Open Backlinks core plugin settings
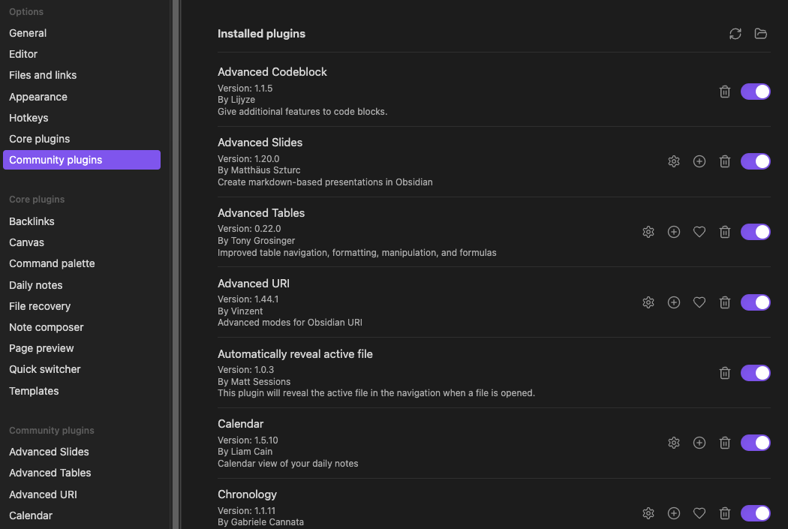The width and height of the screenshot is (788, 529). tap(82, 221)
